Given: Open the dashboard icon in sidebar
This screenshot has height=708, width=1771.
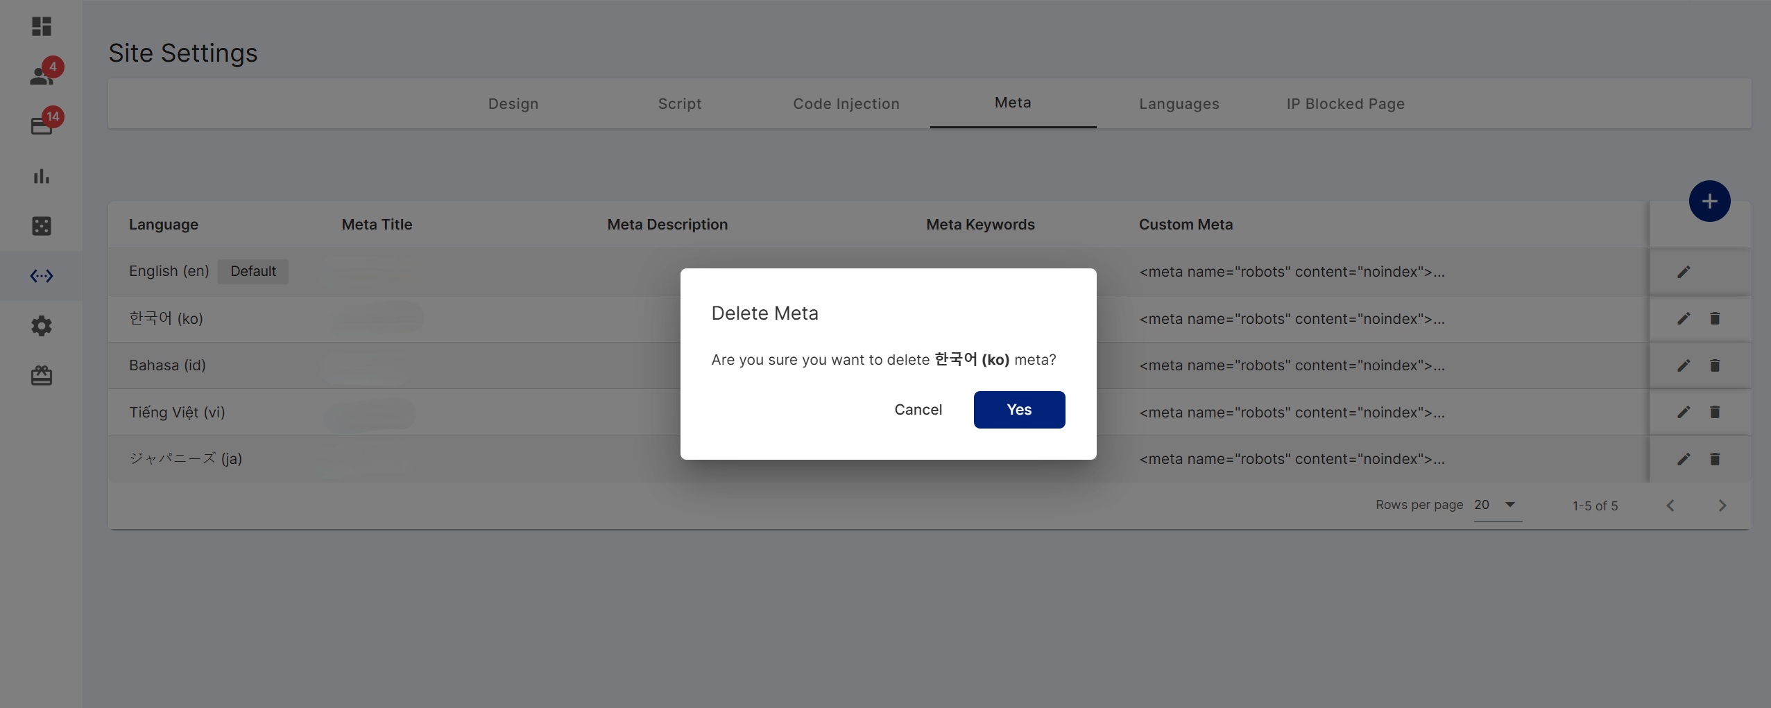Looking at the screenshot, I should tap(42, 26).
